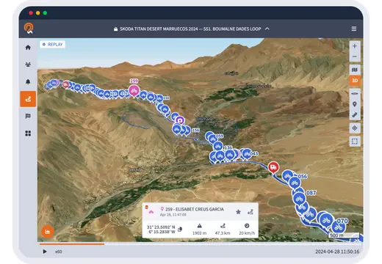
Task: Click the replay timestamp 2024-04-28 11:50:16
Action: pos(337,252)
